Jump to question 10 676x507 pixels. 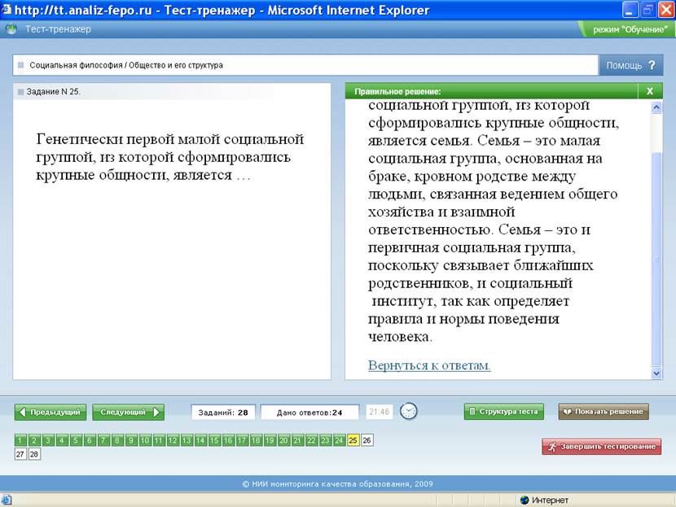point(145,440)
